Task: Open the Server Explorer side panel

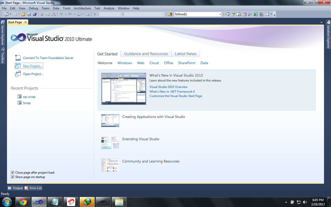Action: tap(3, 33)
